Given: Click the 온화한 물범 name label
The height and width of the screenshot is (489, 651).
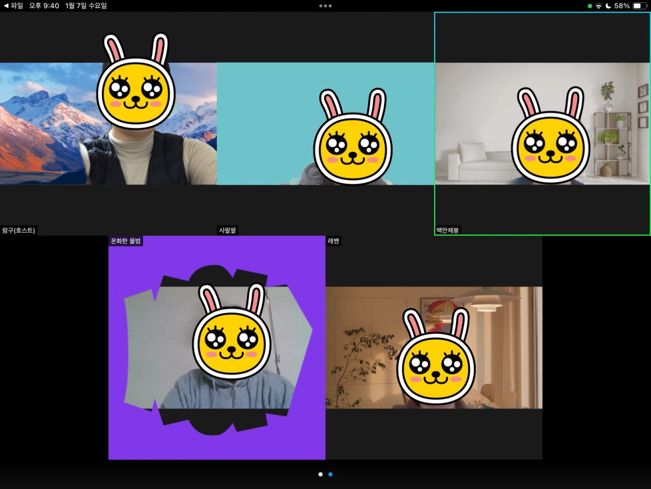Looking at the screenshot, I should (126, 241).
